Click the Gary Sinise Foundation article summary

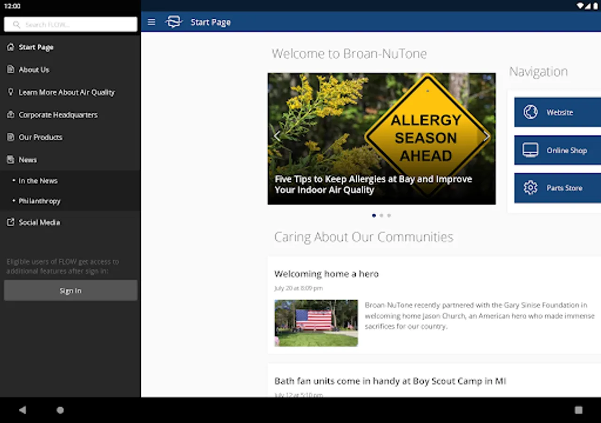[480, 316]
